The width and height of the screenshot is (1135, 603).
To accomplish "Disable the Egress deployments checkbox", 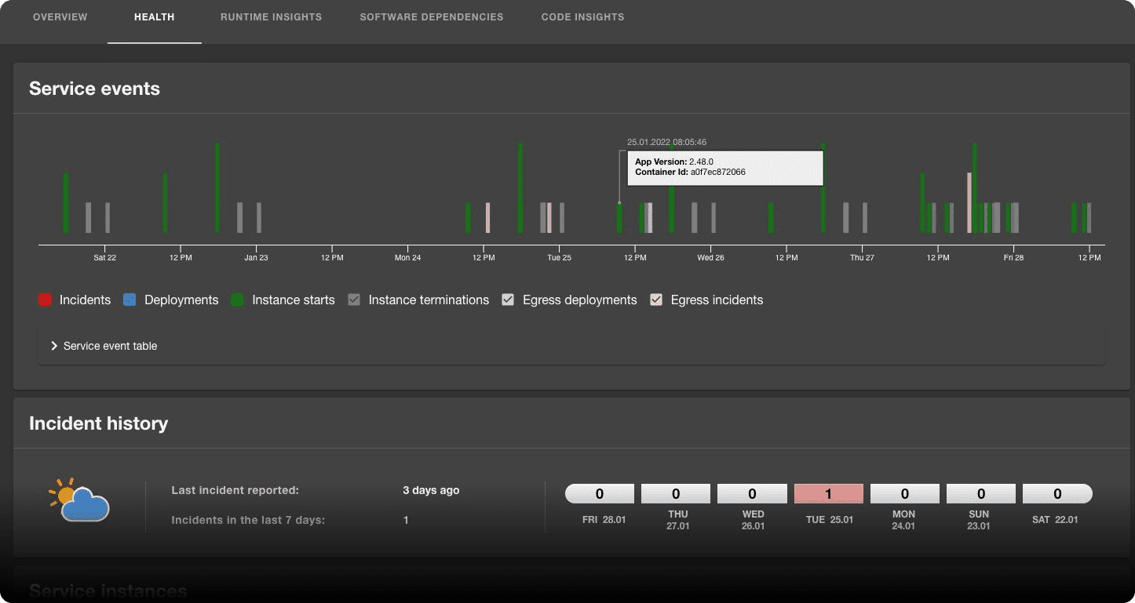I will click(x=508, y=300).
